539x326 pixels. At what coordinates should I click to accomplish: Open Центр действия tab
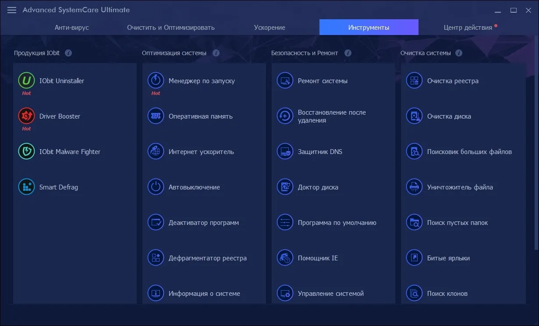[468, 28]
